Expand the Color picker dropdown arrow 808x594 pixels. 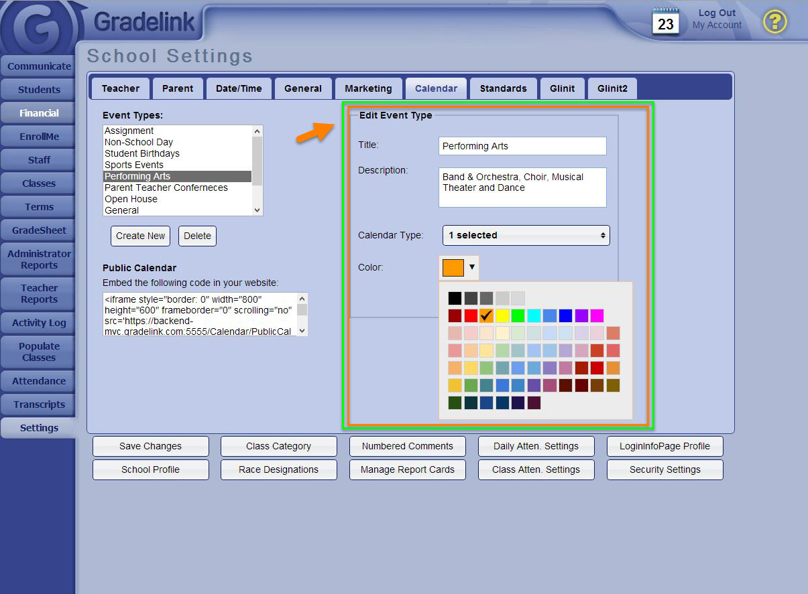472,267
